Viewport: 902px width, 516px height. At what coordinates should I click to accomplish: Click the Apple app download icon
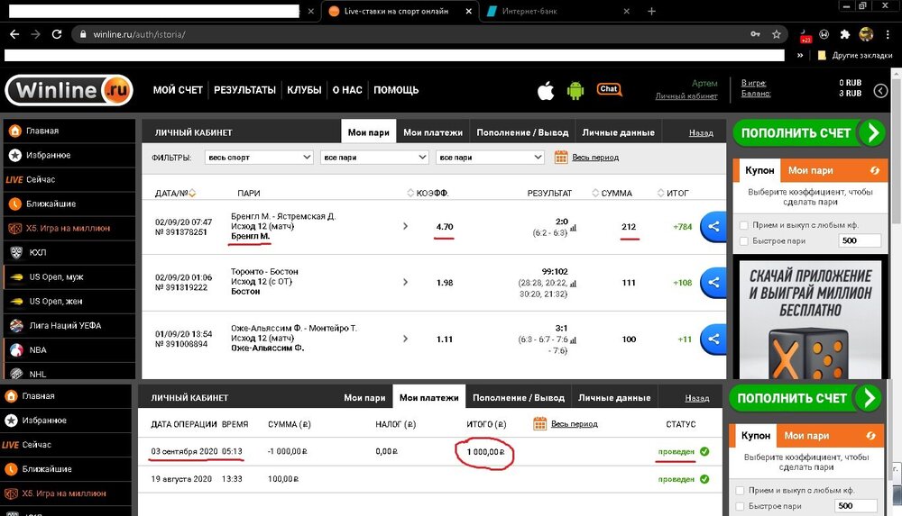click(x=545, y=90)
